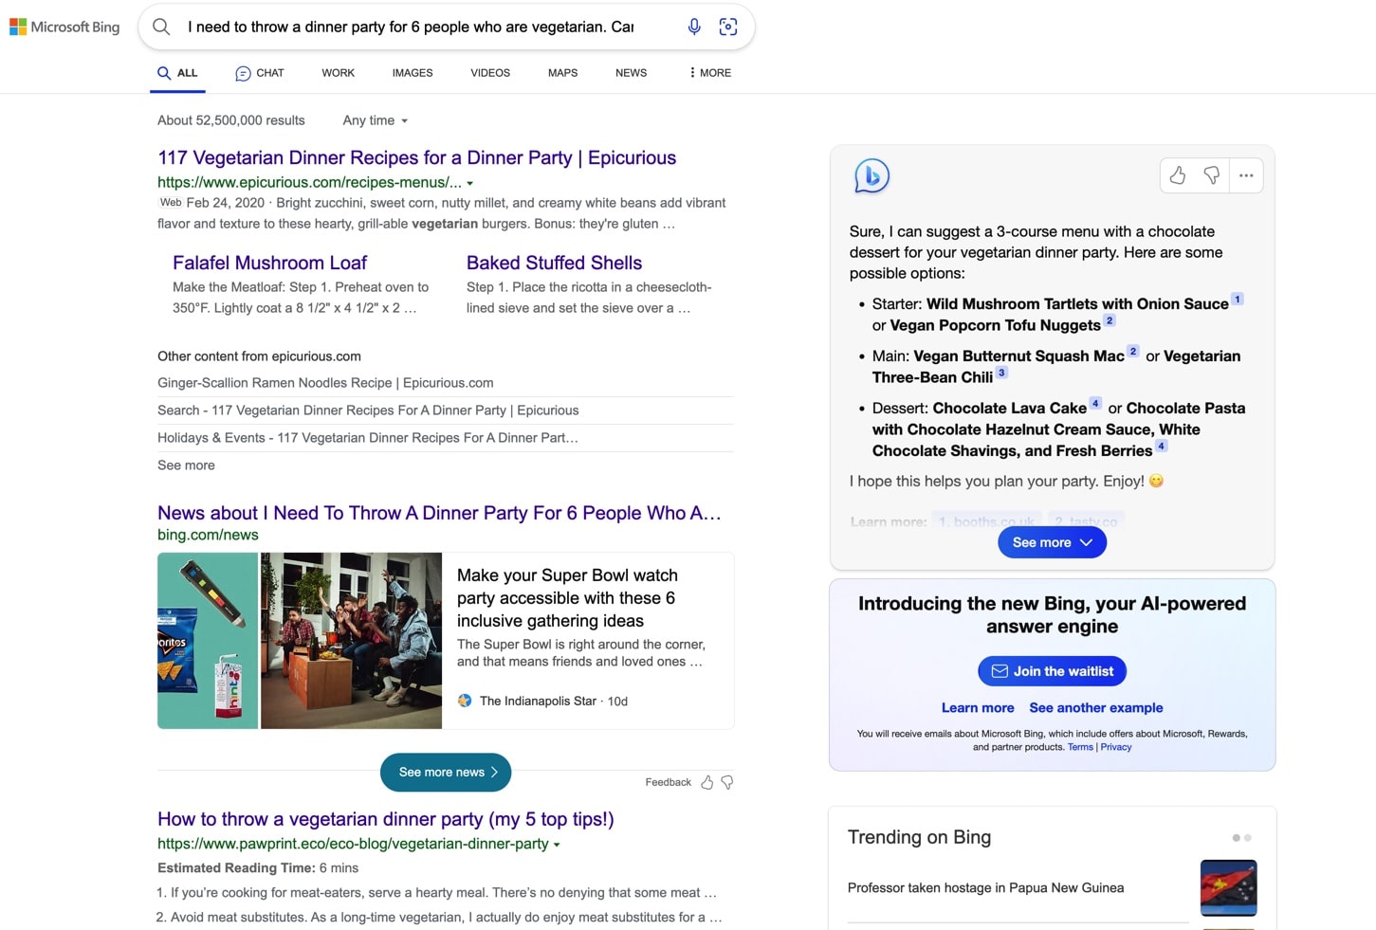Open Holidays & Events epicurious link

coord(368,438)
